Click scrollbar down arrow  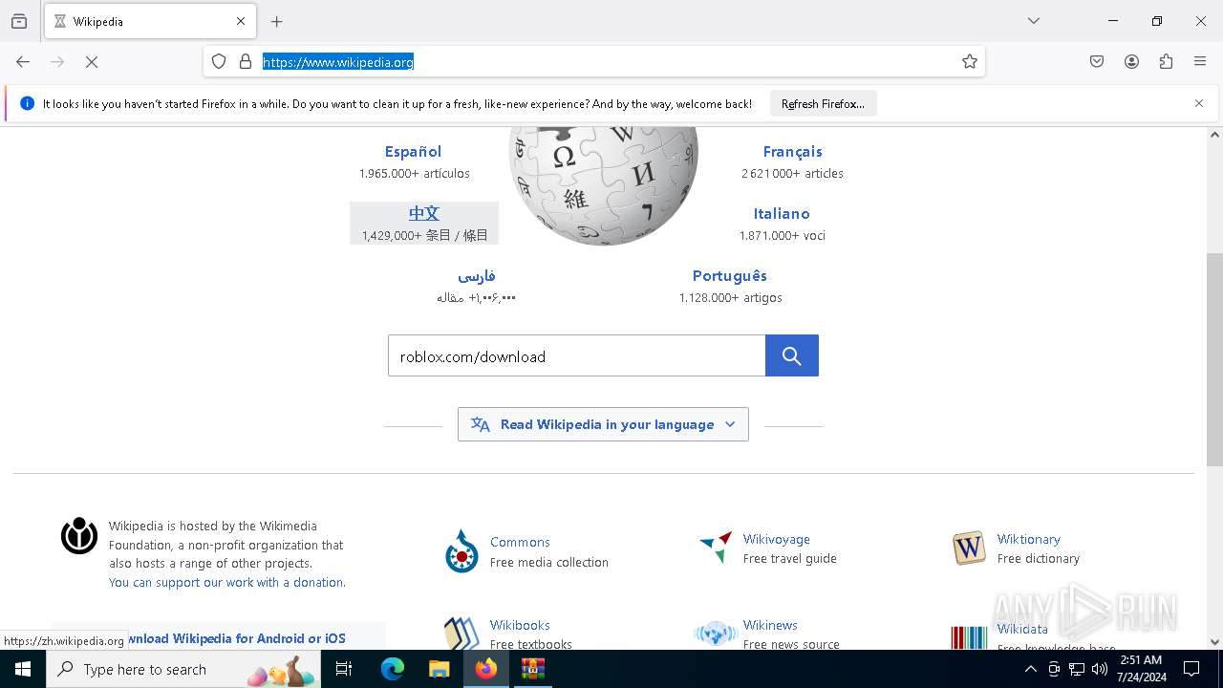[x=1214, y=642]
